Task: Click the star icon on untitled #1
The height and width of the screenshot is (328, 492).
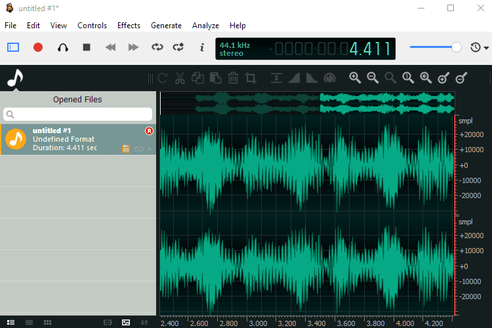Action: coord(150,149)
